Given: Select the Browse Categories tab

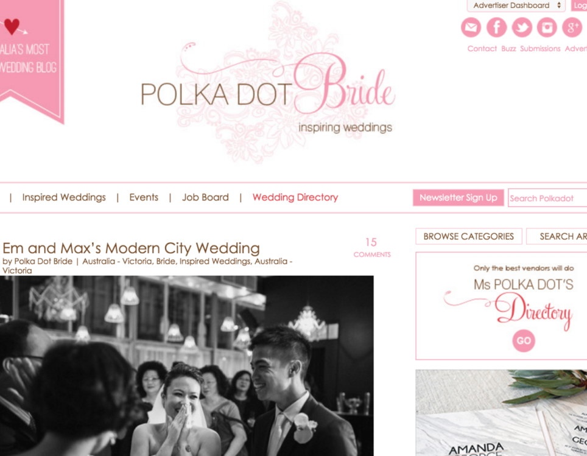Looking at the screenshot, I should 469,237.
